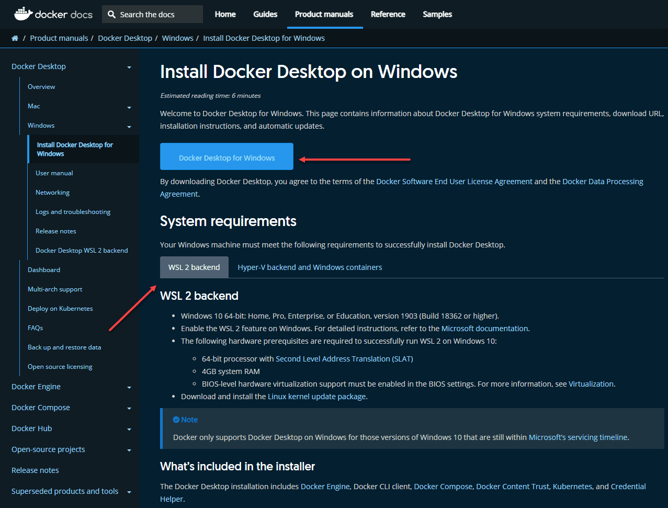This screenshot has height=508, width=668.
Task: Open the Guides menu item
Action: coord(265,14)
